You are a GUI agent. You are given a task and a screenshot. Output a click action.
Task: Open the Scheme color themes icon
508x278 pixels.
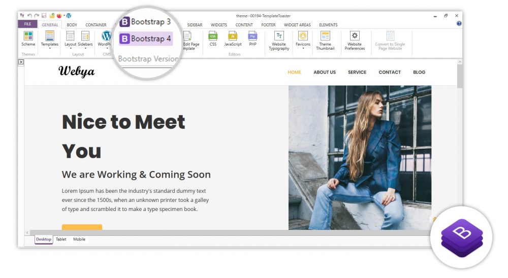click(28, 36)
